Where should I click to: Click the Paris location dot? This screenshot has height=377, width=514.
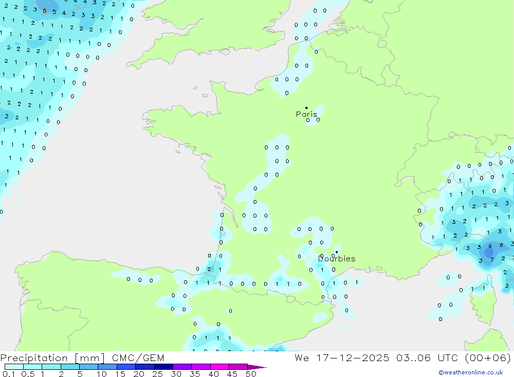pyautogui.click(x=306, y=107)
